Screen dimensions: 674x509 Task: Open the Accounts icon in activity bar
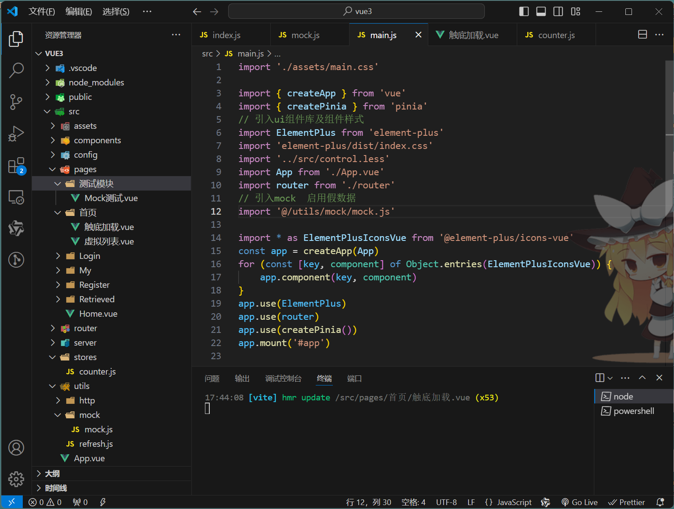click(16, 448)
